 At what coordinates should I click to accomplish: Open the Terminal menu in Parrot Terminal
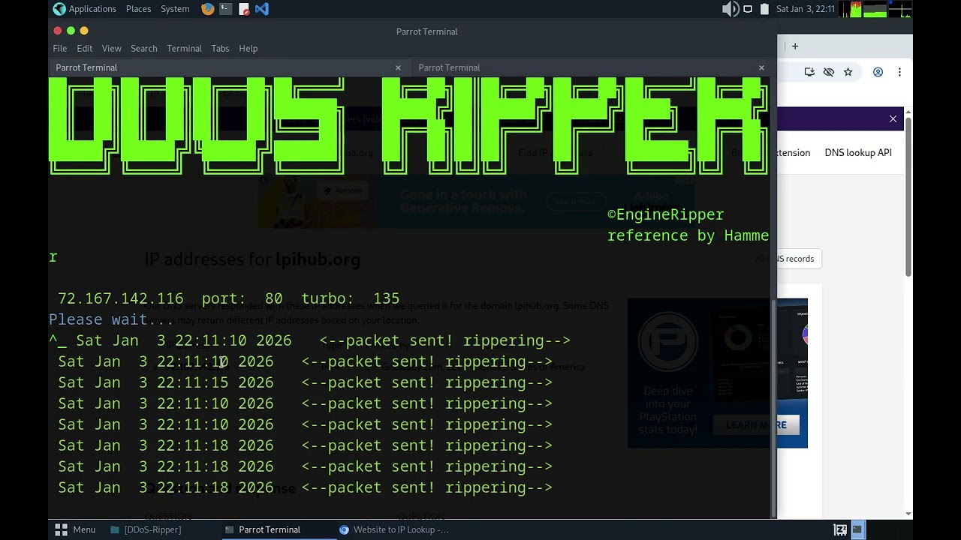coord(184,48)
